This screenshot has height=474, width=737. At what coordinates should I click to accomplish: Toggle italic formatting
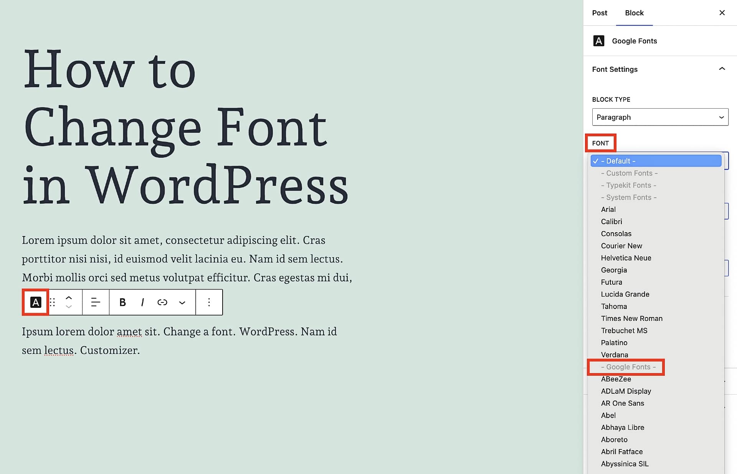tap(142, 302)
